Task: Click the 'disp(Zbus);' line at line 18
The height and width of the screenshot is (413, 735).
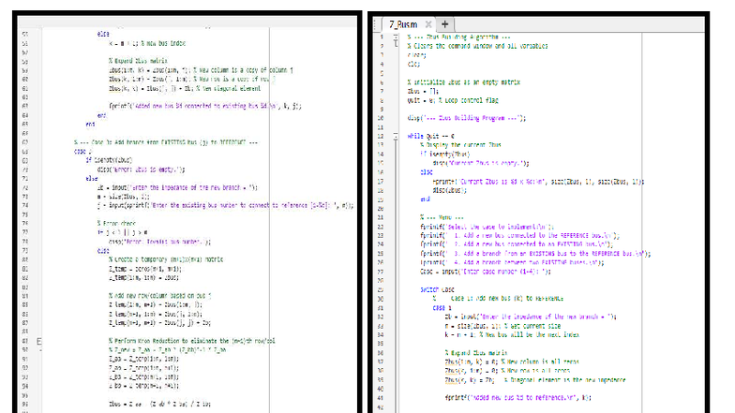Action: [x=449, y=191]
